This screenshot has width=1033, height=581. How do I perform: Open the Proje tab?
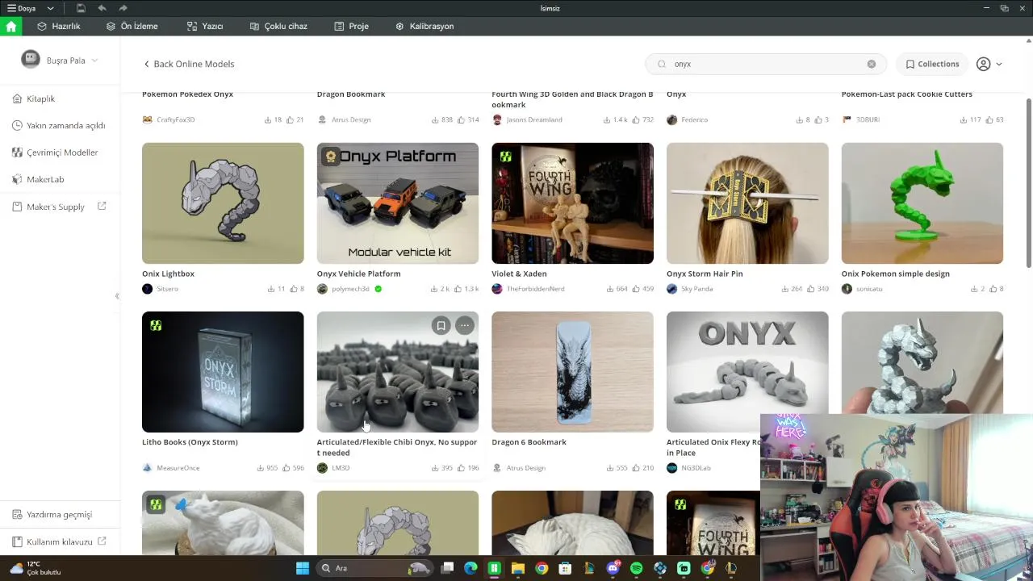point(351,26)
